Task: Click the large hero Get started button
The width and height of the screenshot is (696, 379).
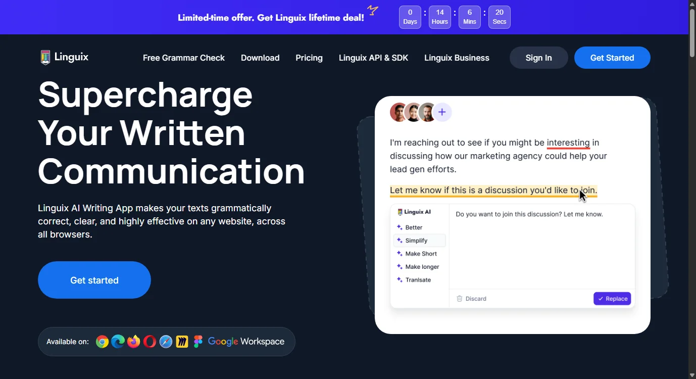Action: click(x=94, y=280)
